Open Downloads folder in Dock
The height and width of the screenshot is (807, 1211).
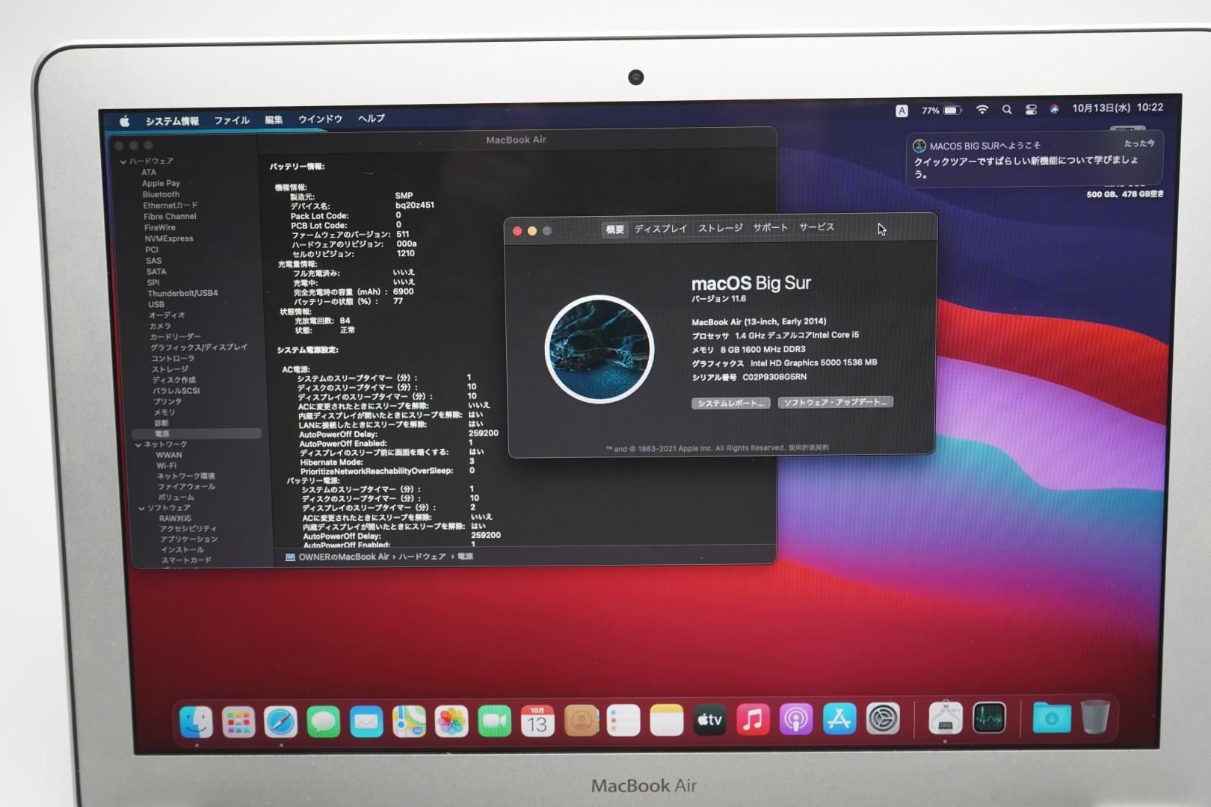point(1052,718)
